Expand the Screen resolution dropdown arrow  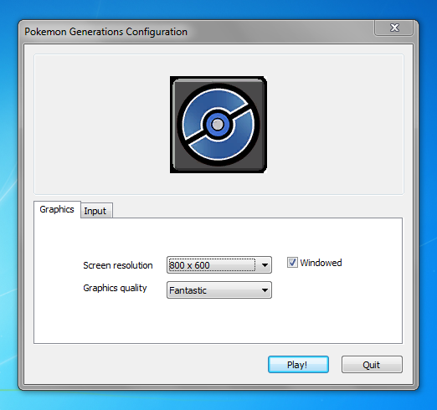pos(265,265)
